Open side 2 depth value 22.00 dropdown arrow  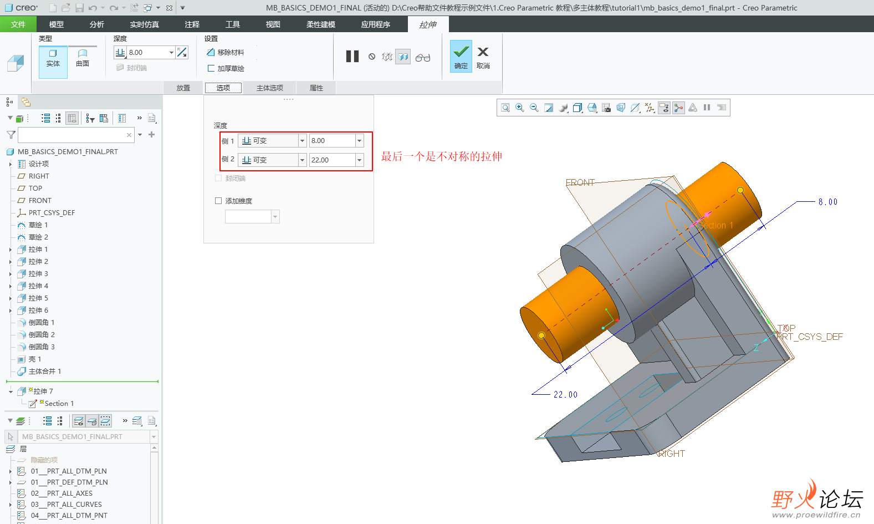click(x=359, y=160)
